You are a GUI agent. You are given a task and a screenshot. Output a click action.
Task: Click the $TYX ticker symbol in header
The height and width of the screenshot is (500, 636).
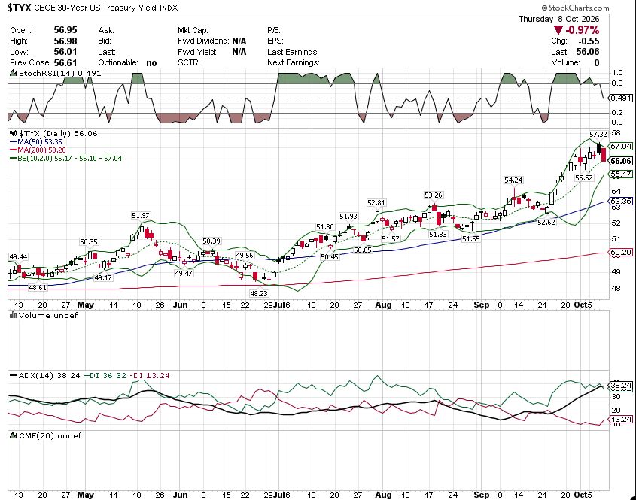(x=19, y=8)
